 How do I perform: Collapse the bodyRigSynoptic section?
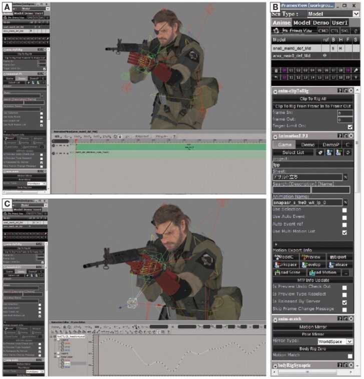coord(275,366)
